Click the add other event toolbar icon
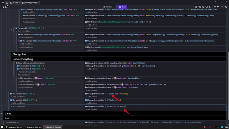 click(203, 7)
